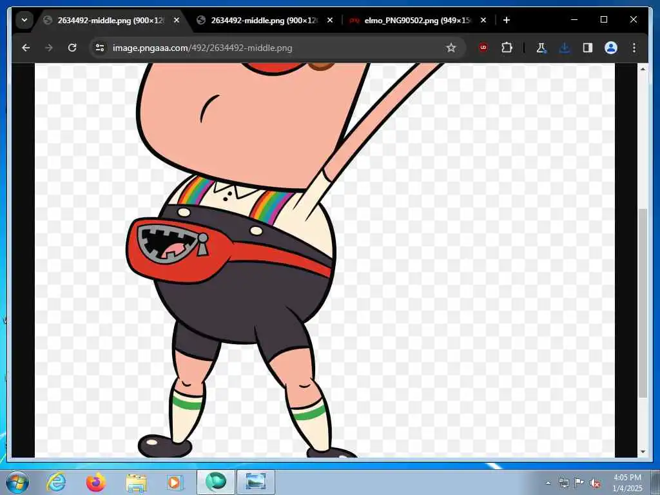The image size is (660, 495).
Task: Close the browser window
Action: tap(634, 20)
